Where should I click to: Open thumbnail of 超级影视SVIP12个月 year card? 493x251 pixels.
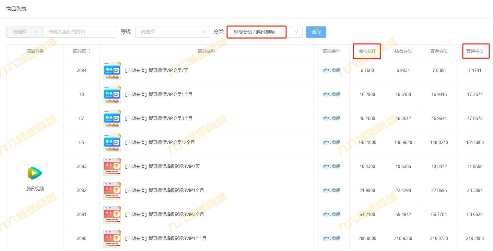point(112,239)
